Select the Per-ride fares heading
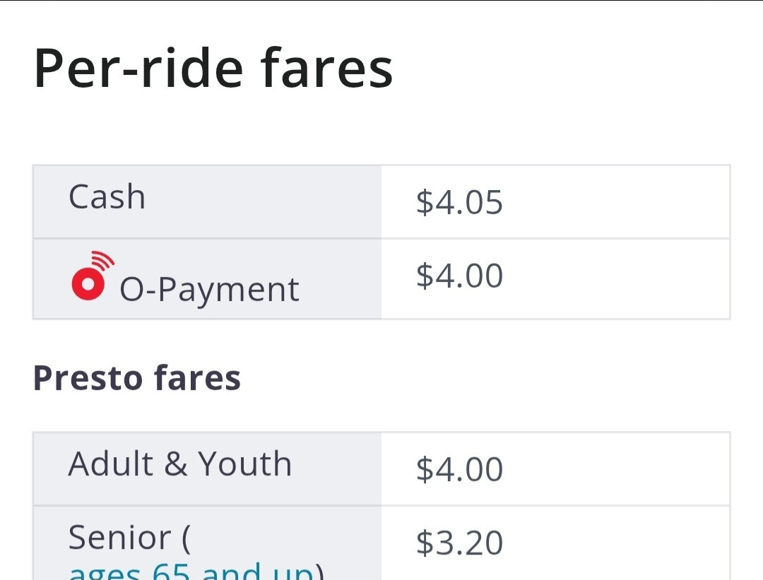This screenshot has height=580, width=763. (x=213, y=68)
